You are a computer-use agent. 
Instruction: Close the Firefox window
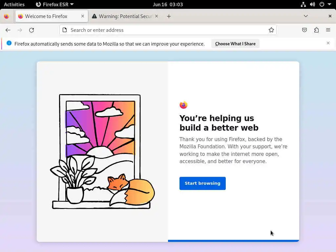(x=330, y=16)
